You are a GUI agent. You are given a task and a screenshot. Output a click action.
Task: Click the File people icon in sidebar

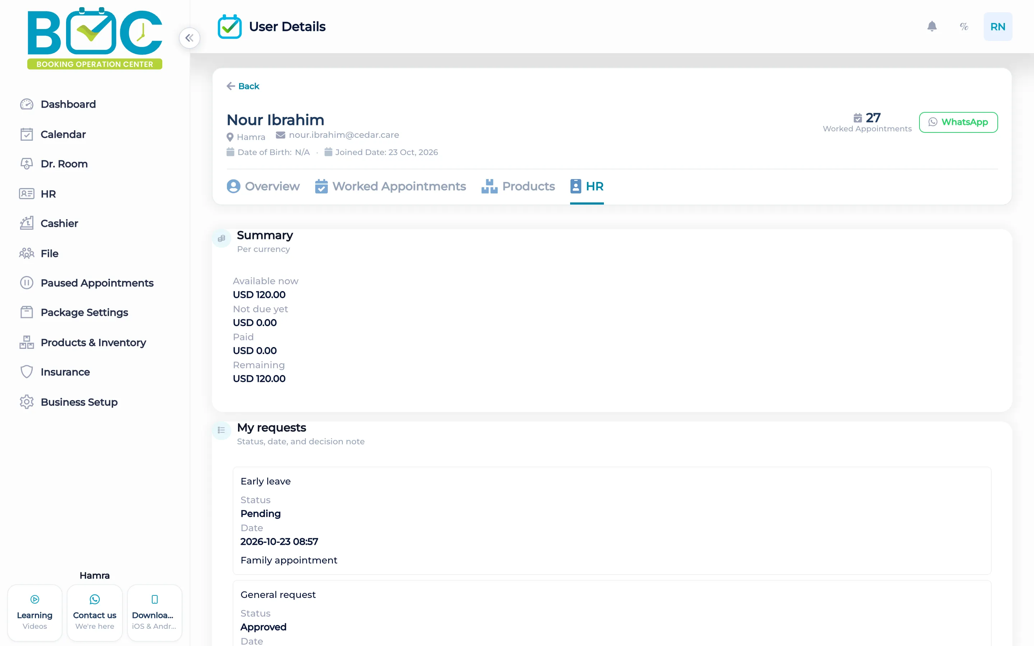click(x=27, y=253)
